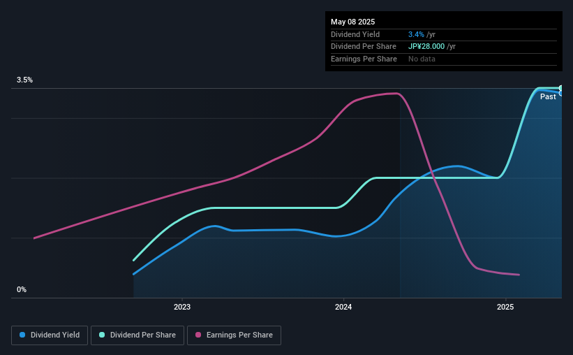Screen dimensions: 573x355
Task: Select the 2024 x-axis label
Action: pyautogui.click(x=343, y=307)
